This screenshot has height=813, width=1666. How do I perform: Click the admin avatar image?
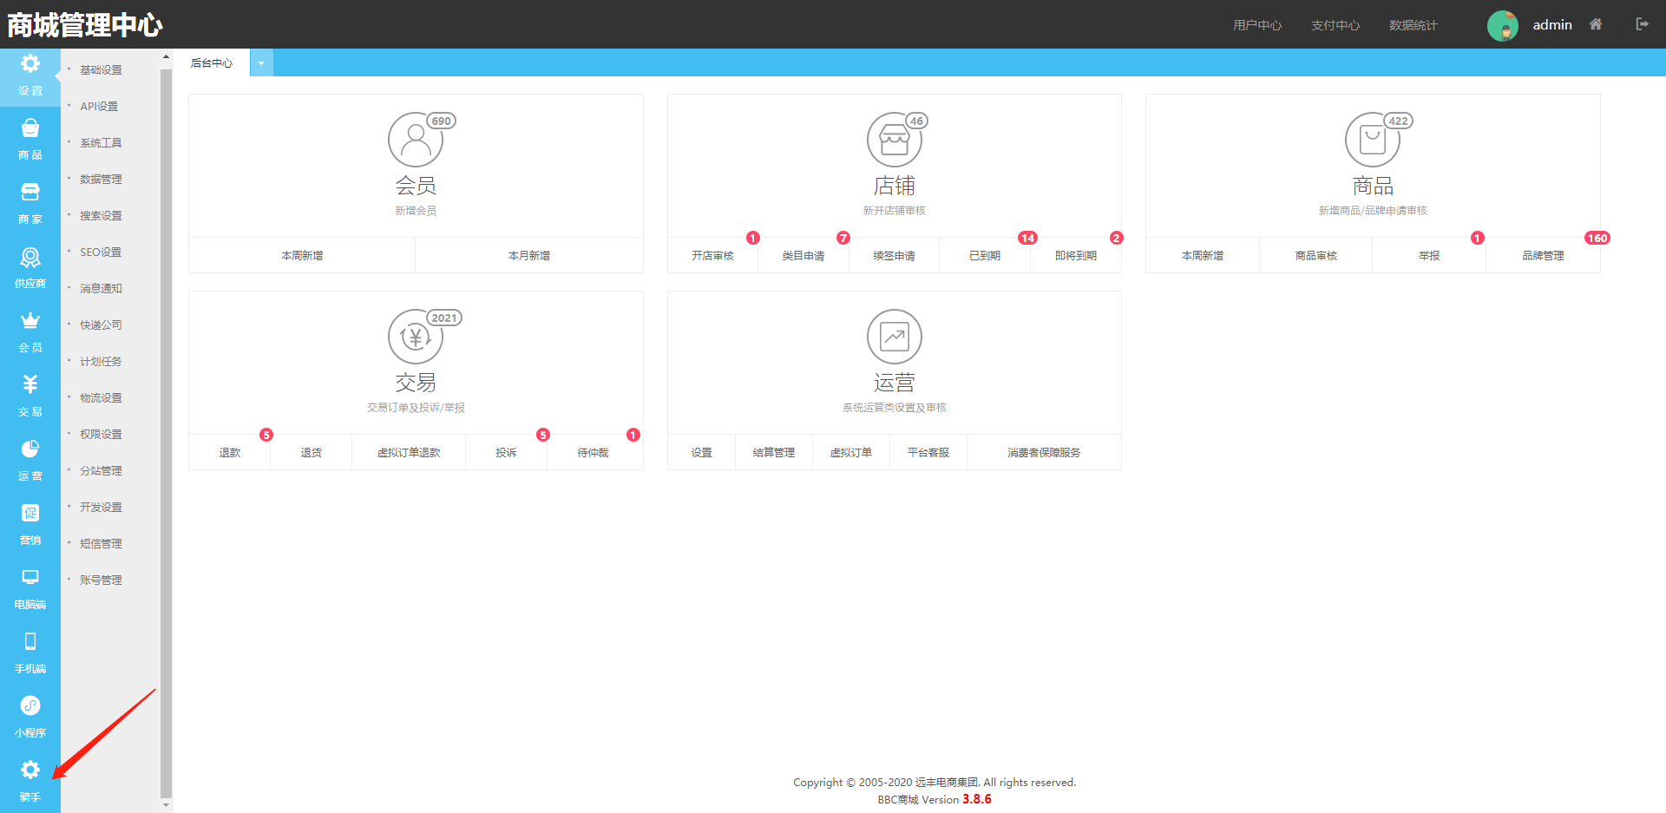click(1503, 25)
